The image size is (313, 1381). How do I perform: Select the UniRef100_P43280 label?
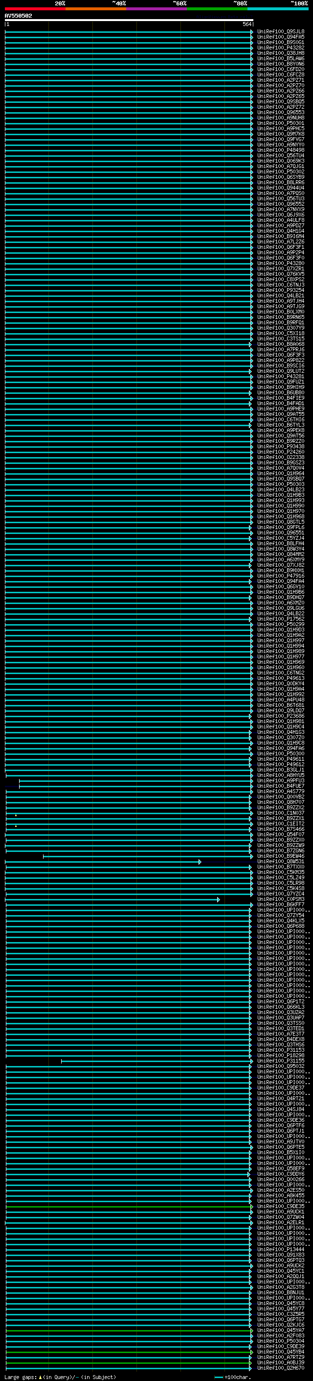click(x=281, y=263)
